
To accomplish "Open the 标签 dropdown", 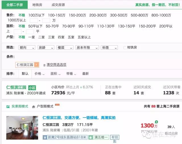I will (x=109, y=48).
